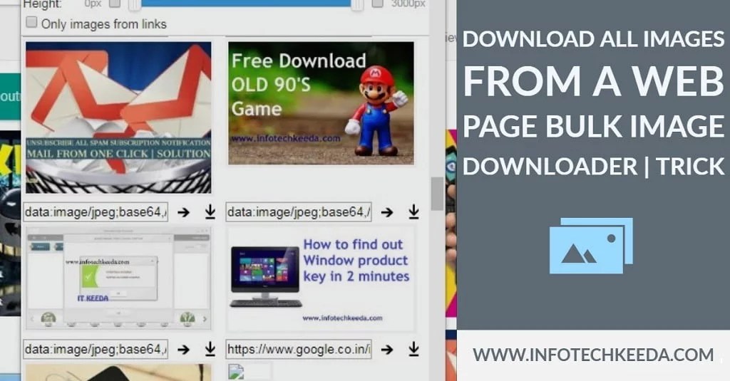Click the broken image icon at bottom
This screenshot has width=730, height=381.
[x=236, y=372]
